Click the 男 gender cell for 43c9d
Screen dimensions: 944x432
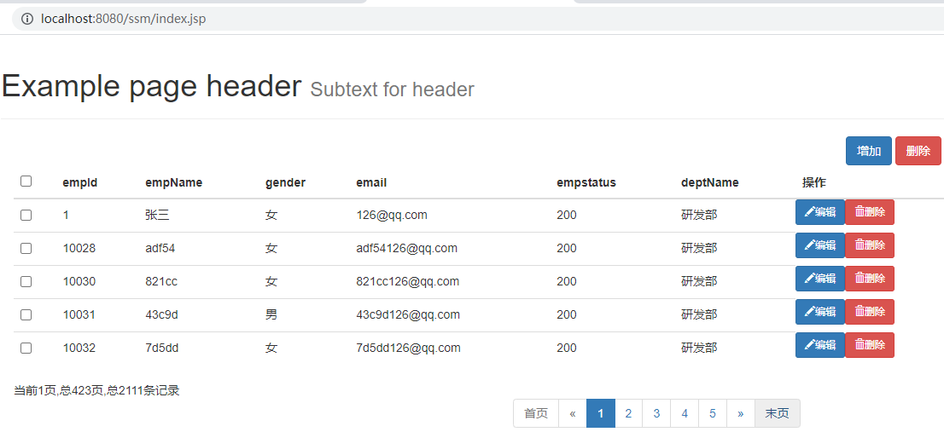pos(271,314)
